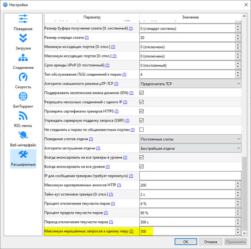
Task: Open the Поведение слотов отдачи dropdown
Action: [x=190, y=139]
